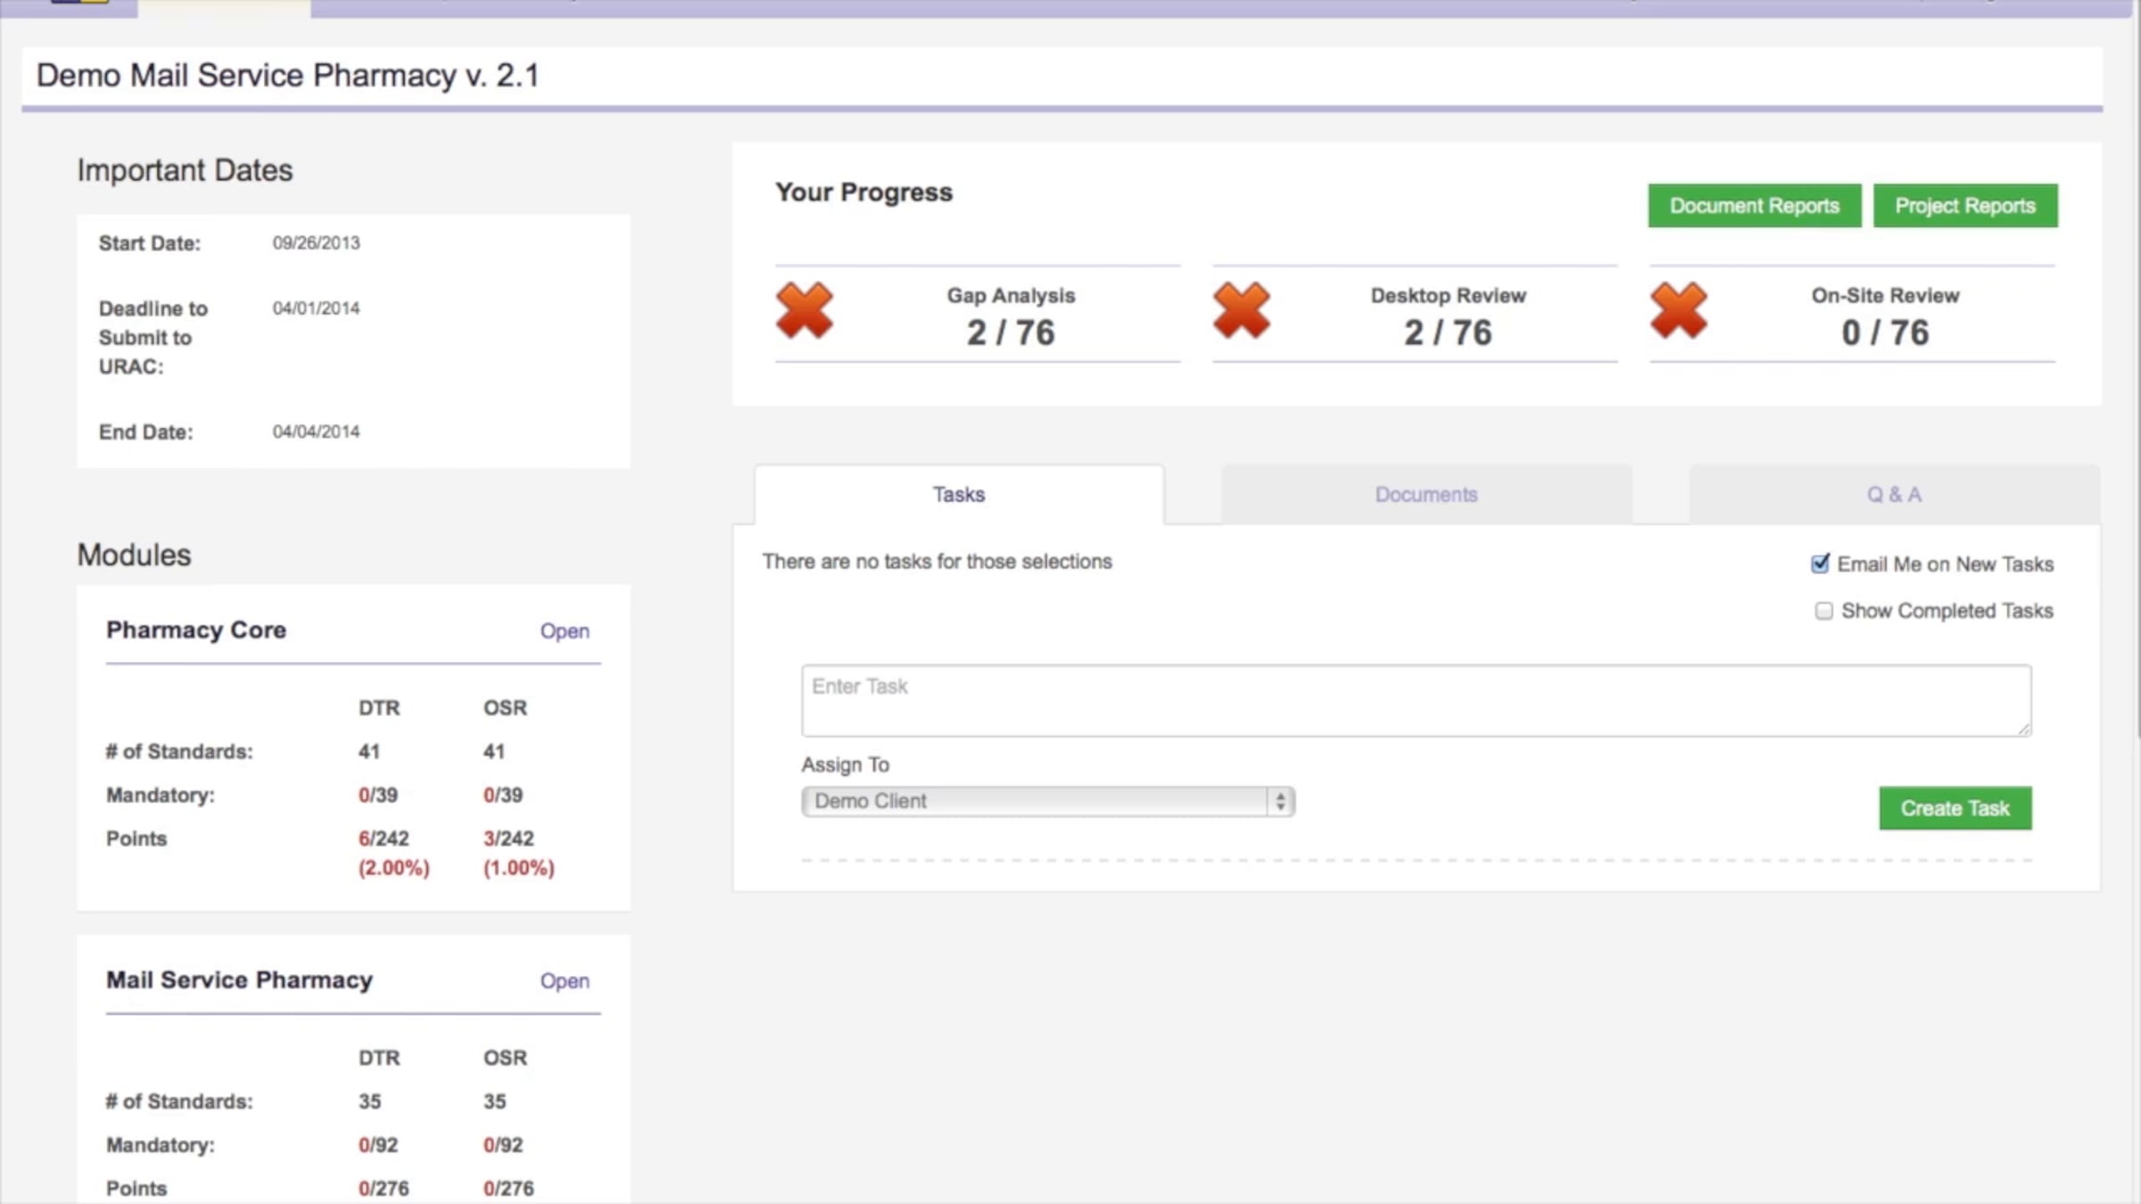Click the Gap Analysis red X icon
Screen dimensions: 2141x1204
point(804,311)
